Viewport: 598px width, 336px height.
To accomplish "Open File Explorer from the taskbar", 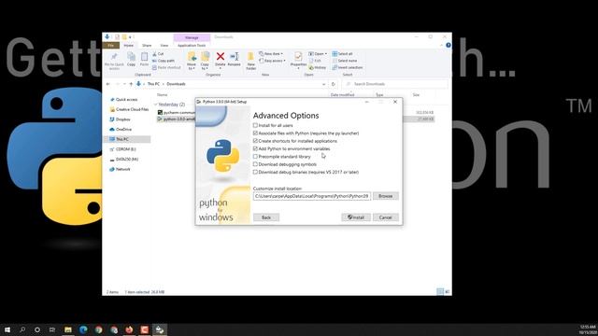I will 68,329.
